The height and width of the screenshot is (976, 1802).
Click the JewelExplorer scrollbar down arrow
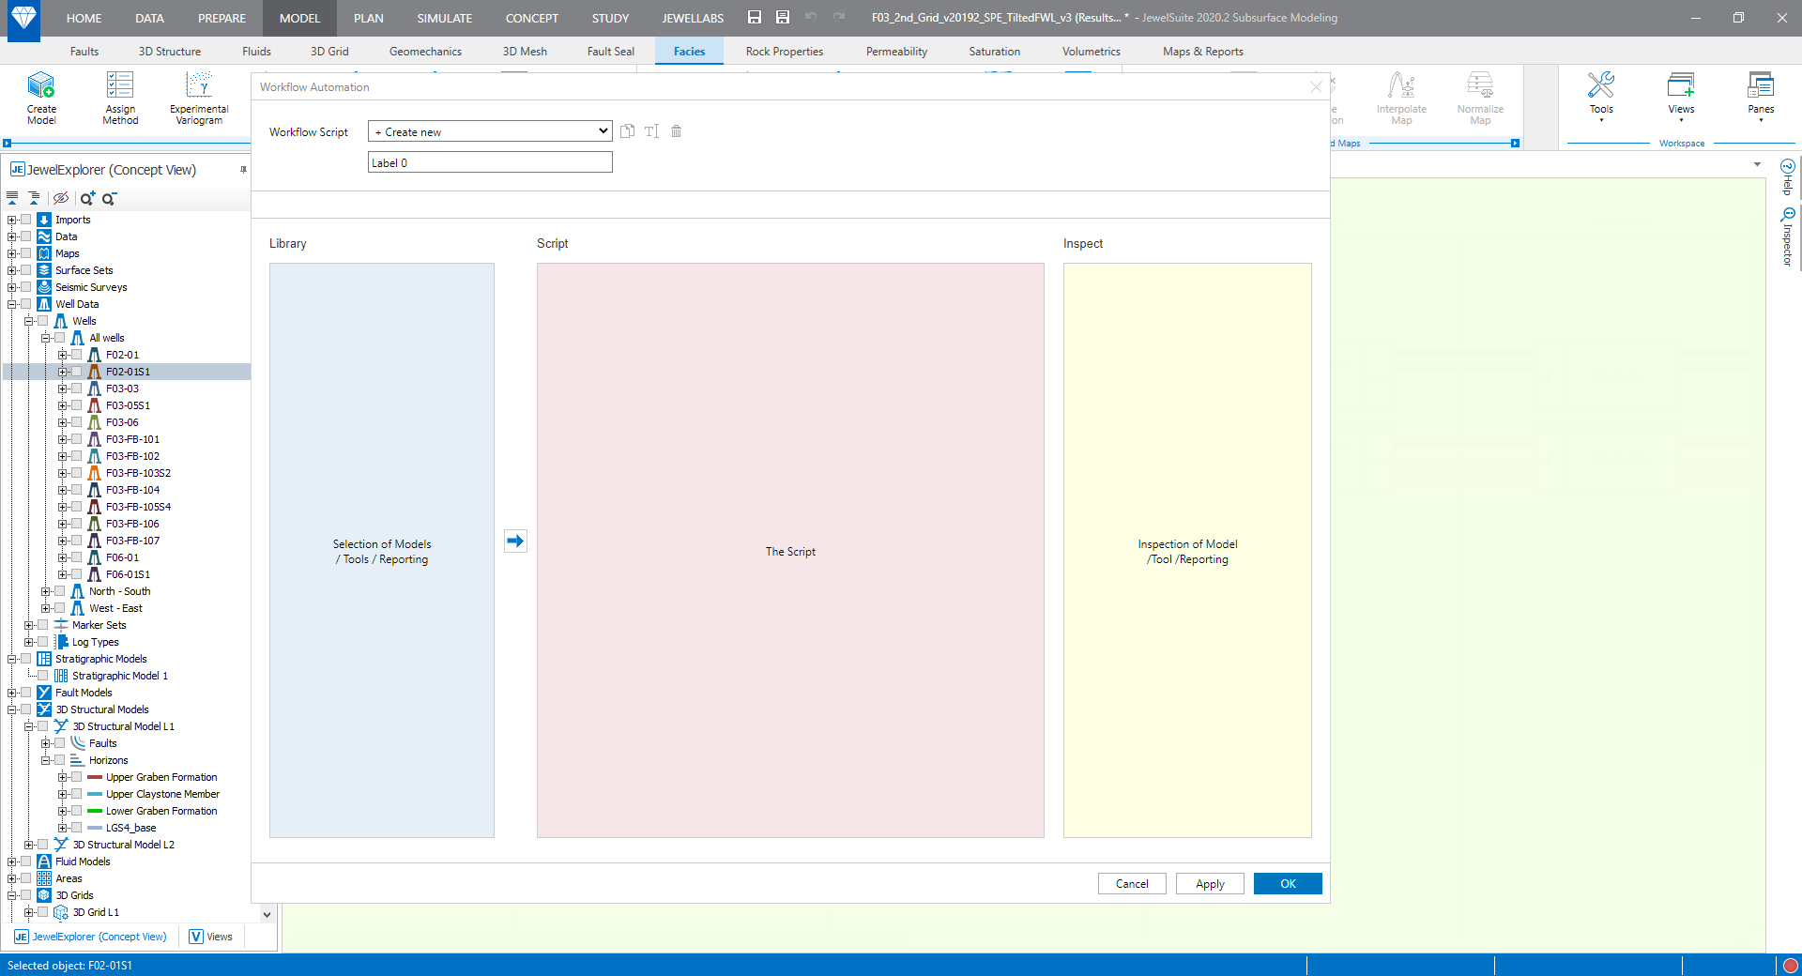[267, 914]
